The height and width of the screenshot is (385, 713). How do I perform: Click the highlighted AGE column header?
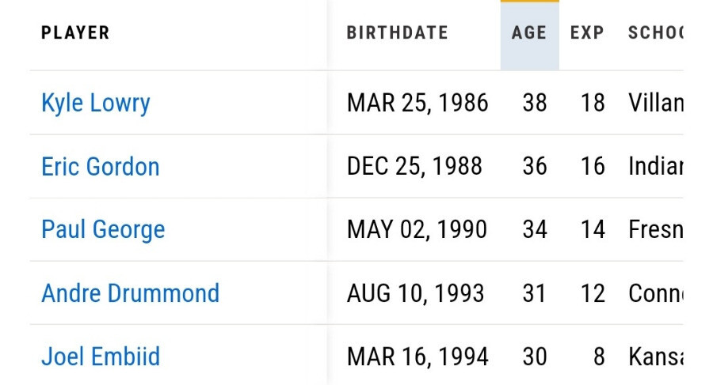[x=529, y=33]
